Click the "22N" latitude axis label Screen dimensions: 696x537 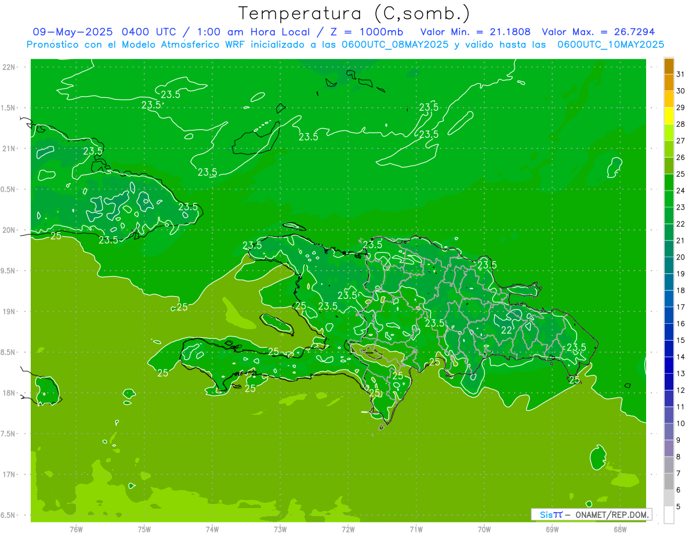[9, 67]
